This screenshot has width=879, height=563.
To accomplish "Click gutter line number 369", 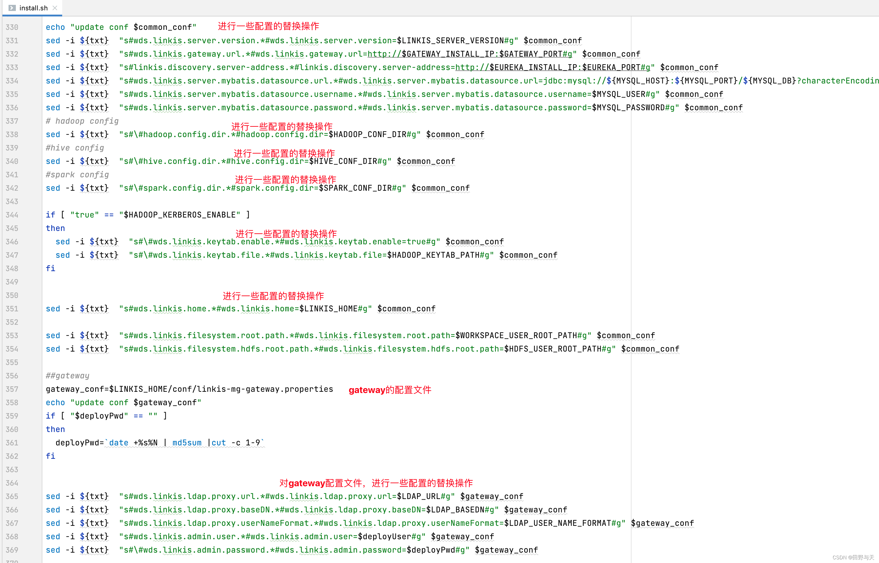I will coord(12,550).
